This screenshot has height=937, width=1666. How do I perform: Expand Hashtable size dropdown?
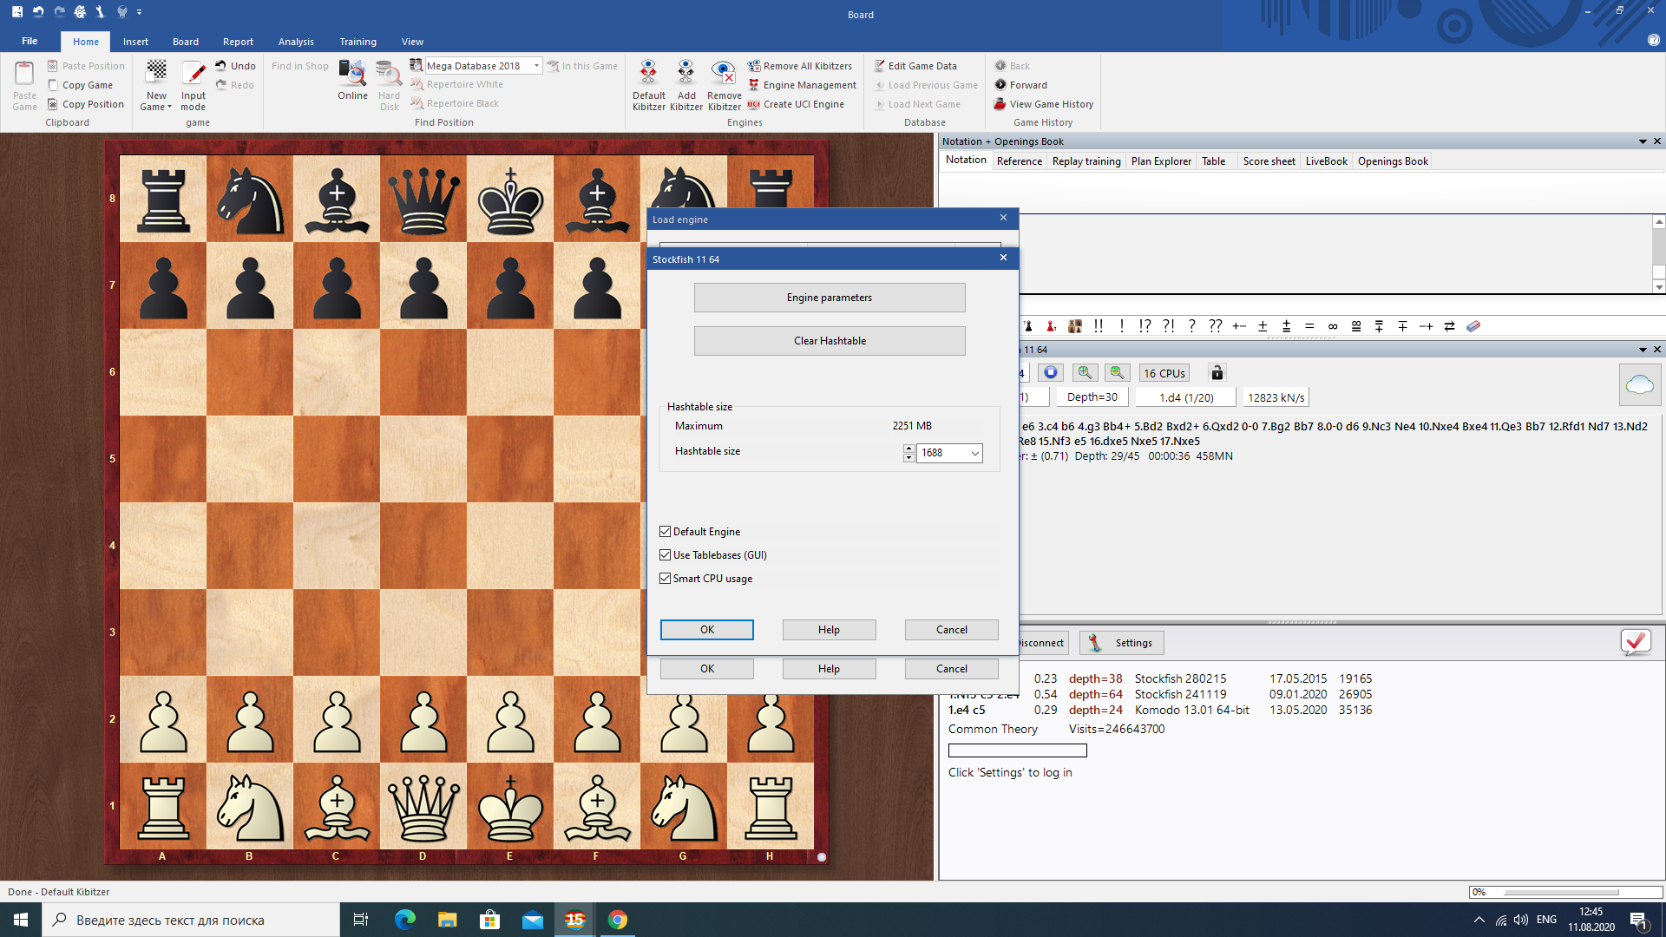pyautogui.click(x=974, y=453)
